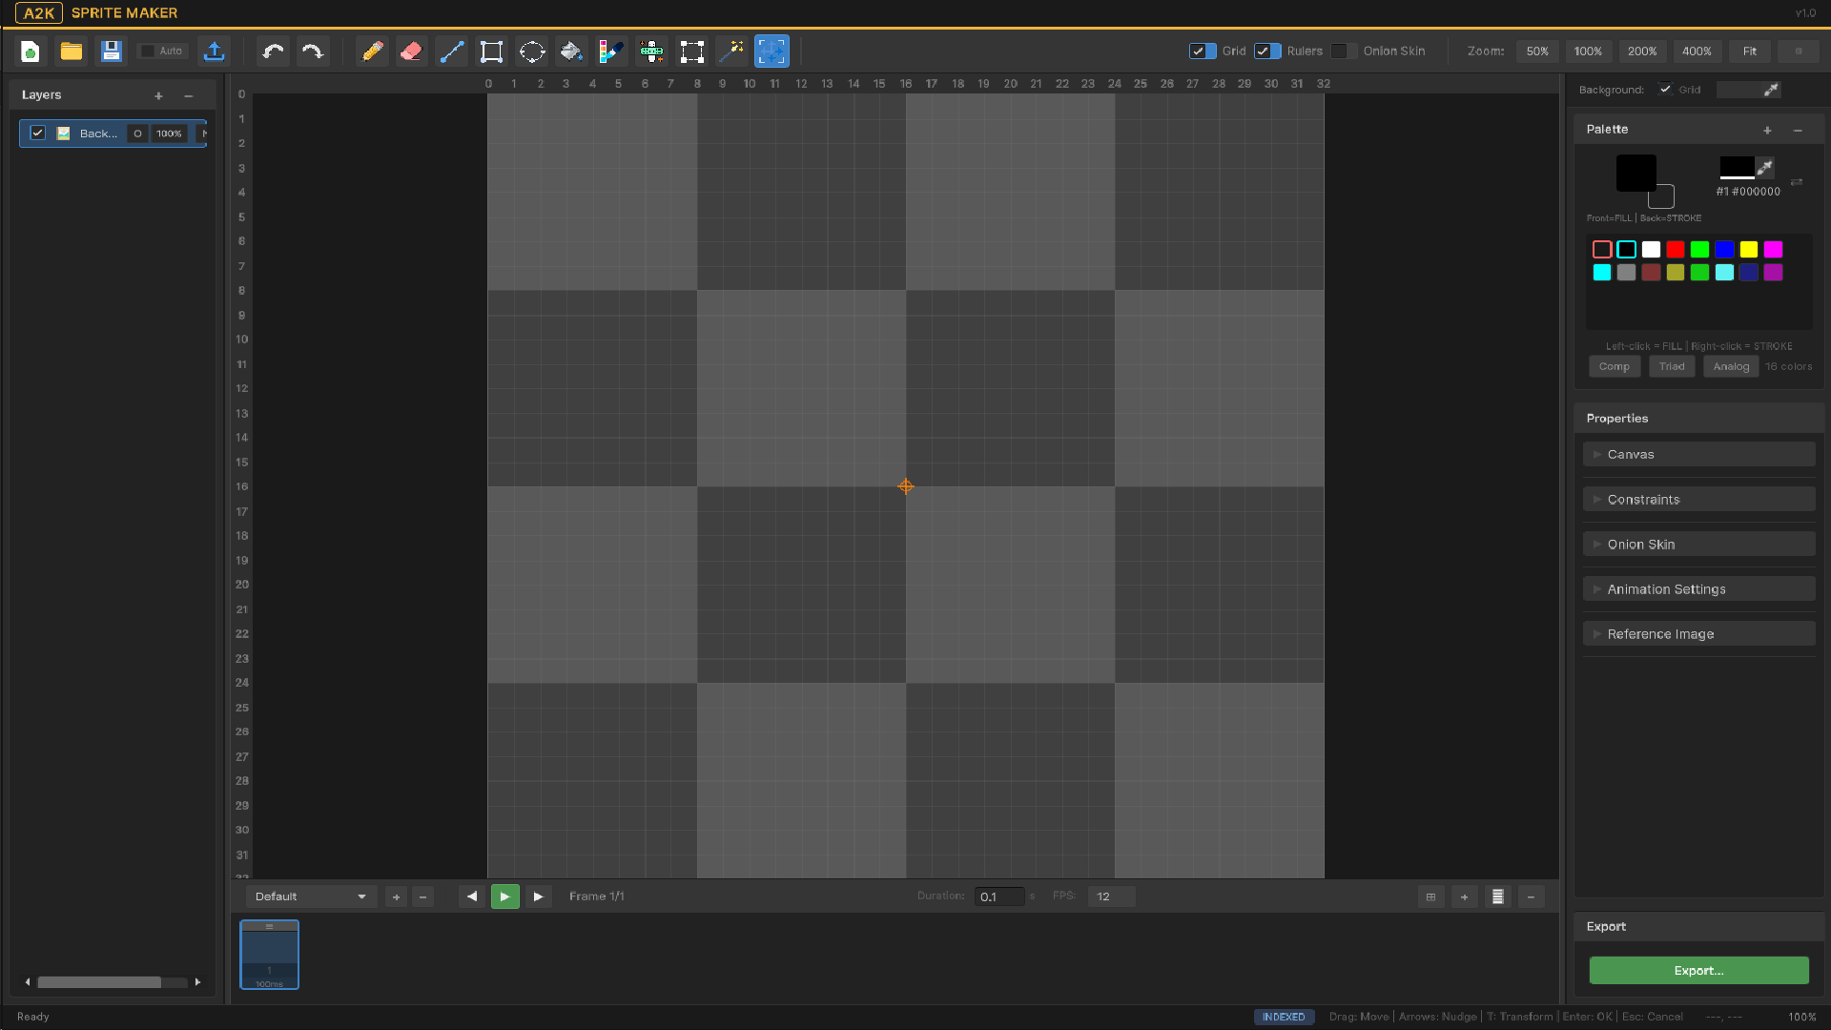Click the Save floppy disk icon
This screenshot has width=1831, height=1030.
tap(112, 51)
